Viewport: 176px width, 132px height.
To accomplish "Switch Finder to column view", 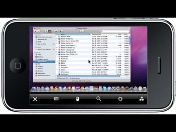I will (53, 31).
